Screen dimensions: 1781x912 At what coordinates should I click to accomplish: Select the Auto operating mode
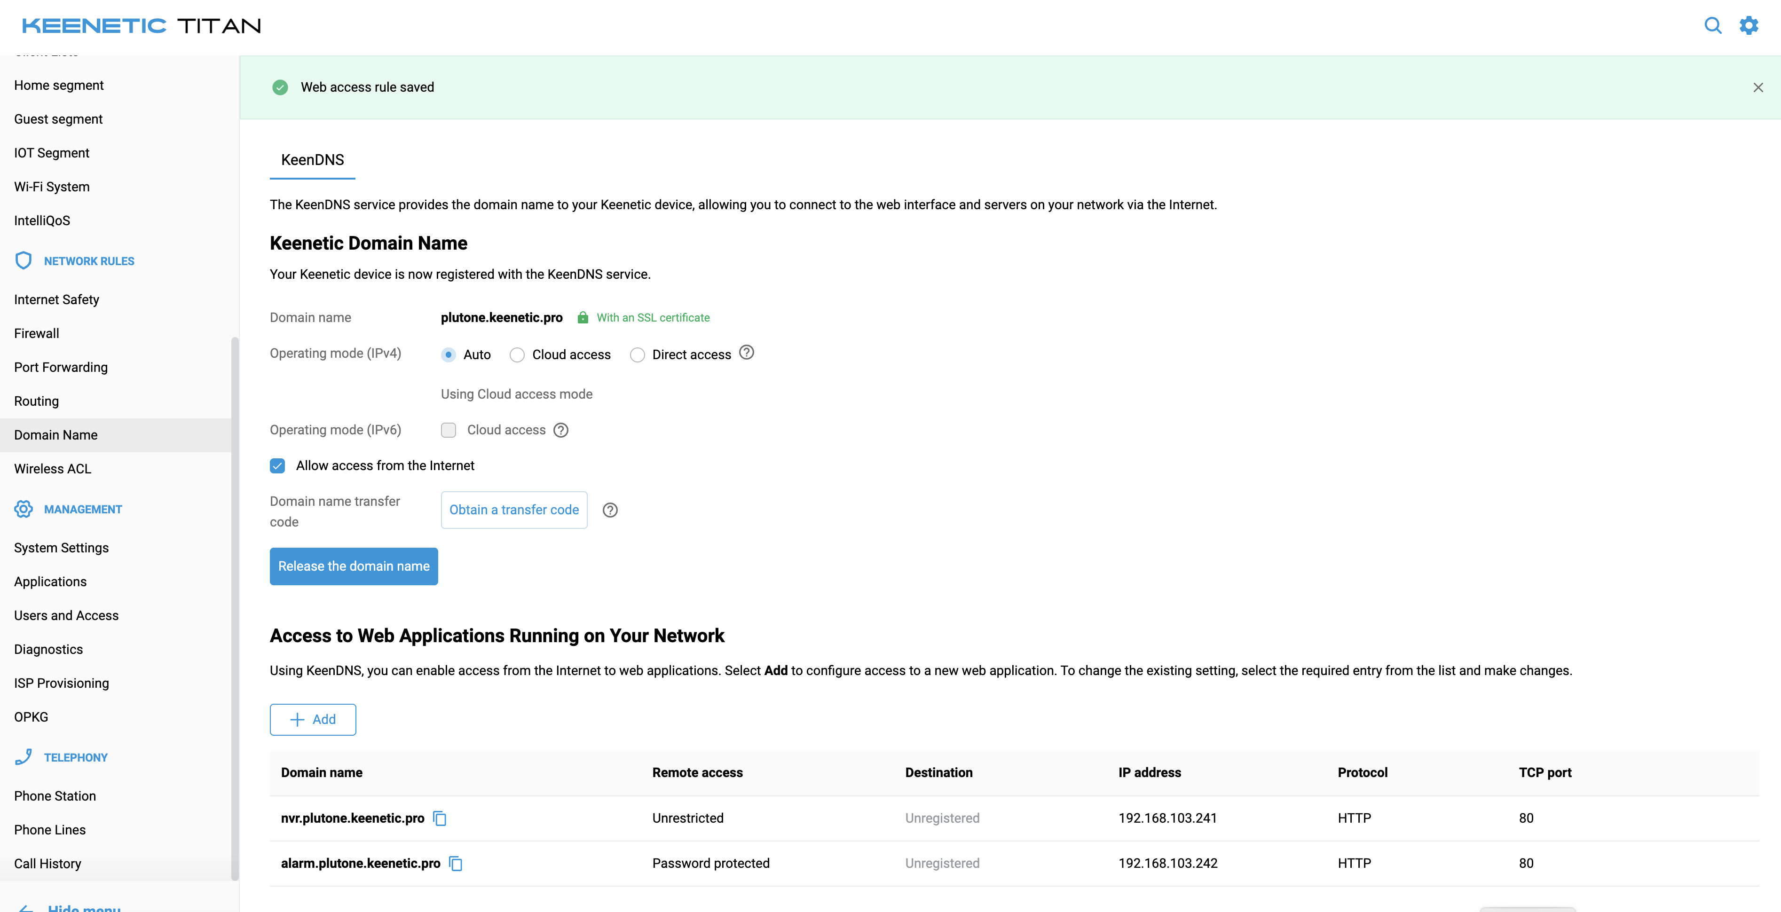[449, 355]
